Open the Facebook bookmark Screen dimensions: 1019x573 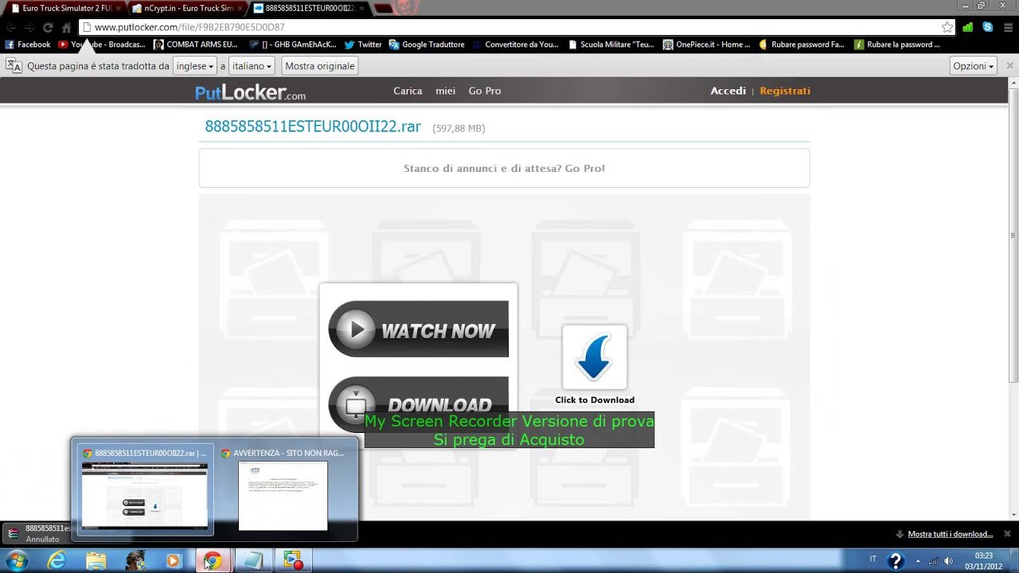tap(28, 45)
